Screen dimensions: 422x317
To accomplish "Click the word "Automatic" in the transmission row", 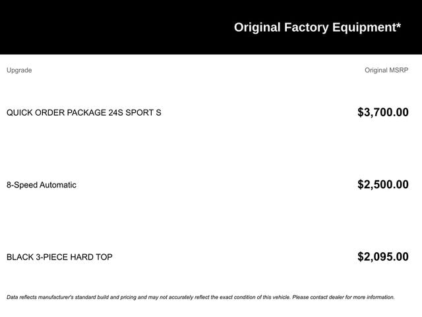I will [58, 185].
